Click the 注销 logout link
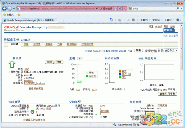185x128 pixels. 172,27
